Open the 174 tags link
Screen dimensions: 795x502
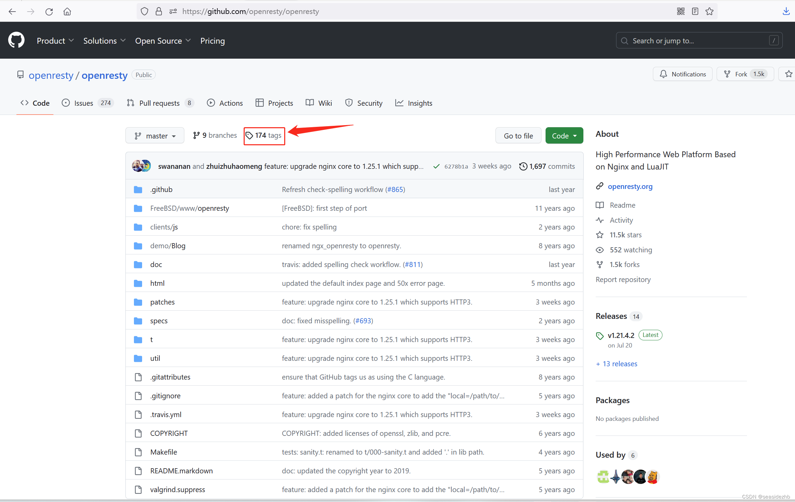[264, 135]
